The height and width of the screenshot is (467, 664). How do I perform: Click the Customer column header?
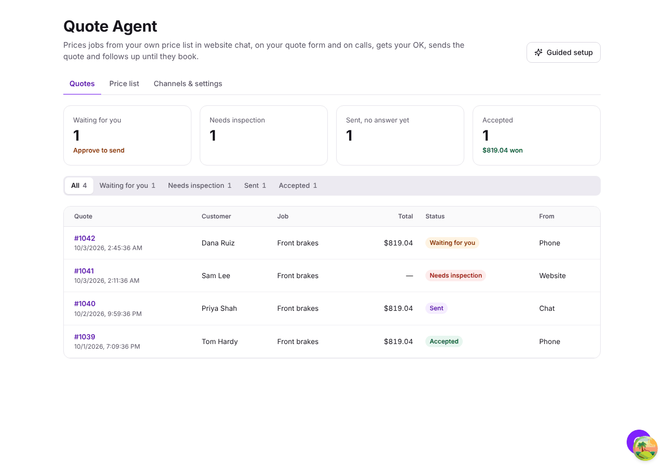pos(216,216)
